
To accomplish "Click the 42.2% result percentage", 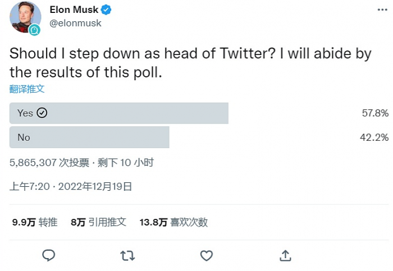I will point(375,137).
